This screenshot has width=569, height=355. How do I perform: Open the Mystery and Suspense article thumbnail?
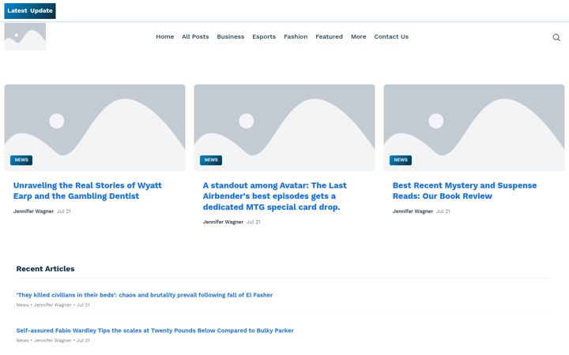474,128
